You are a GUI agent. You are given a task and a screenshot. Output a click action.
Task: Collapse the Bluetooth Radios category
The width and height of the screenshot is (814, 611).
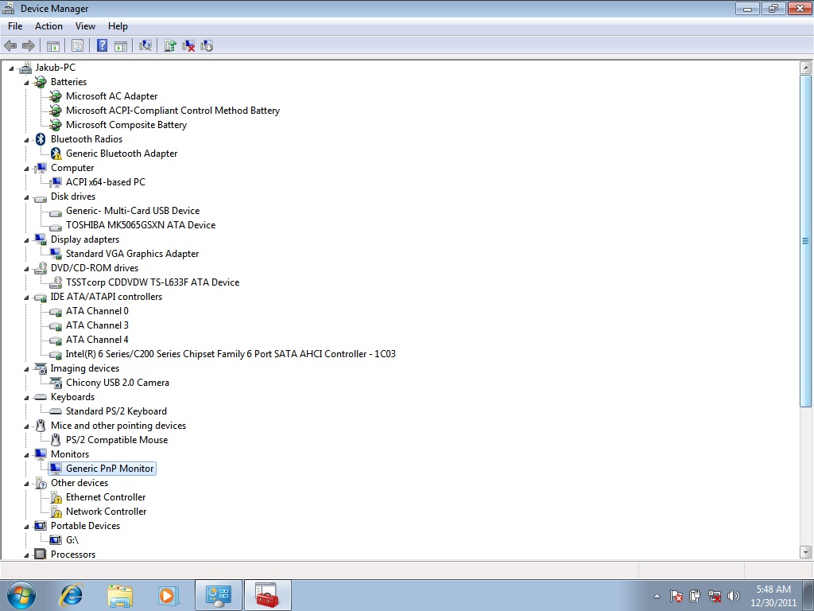click(x=26, y=140)
